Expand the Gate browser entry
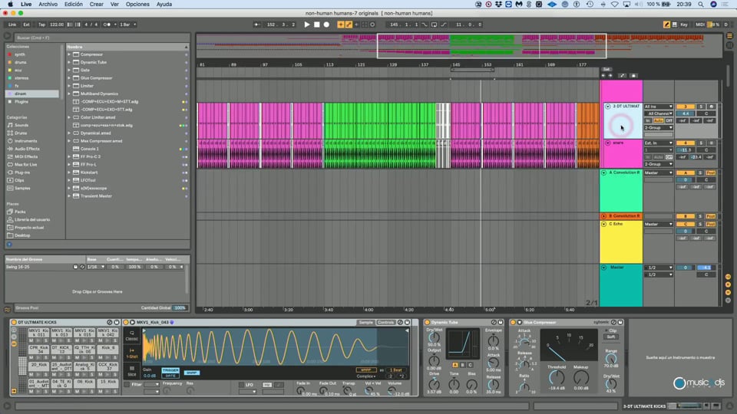Image resolution: width=737 pixels, height=414 pixels. (69, 70)
